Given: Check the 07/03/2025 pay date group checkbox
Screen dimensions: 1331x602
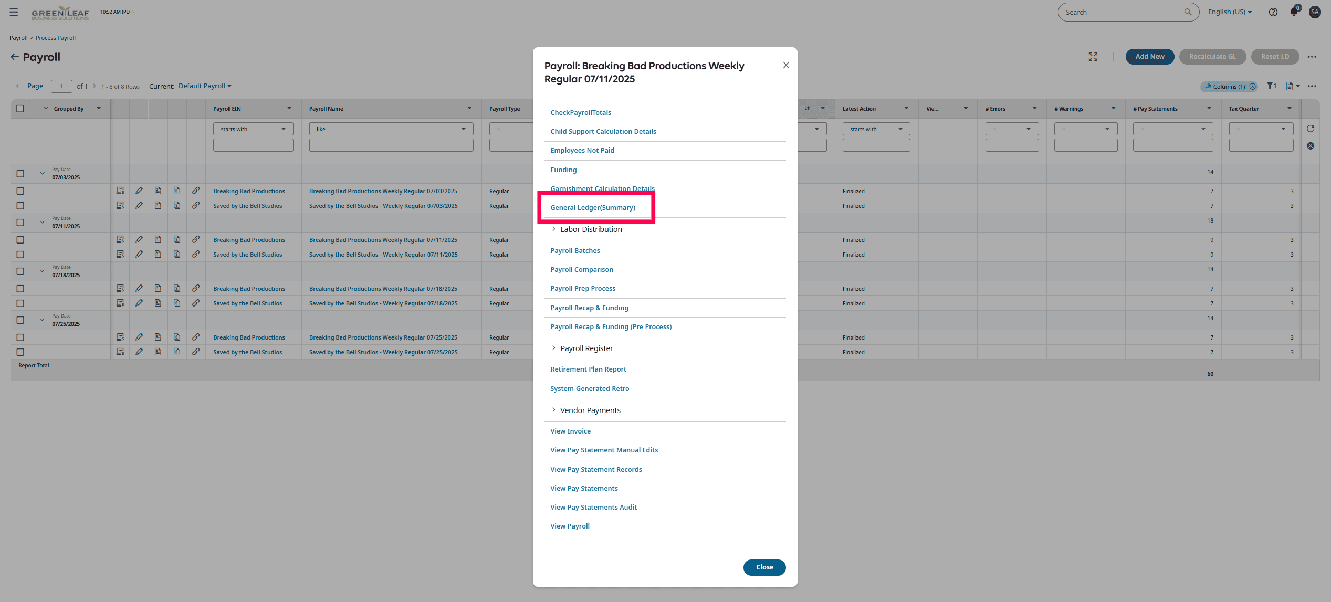Looking at the screenshot, I should (20, 173).
